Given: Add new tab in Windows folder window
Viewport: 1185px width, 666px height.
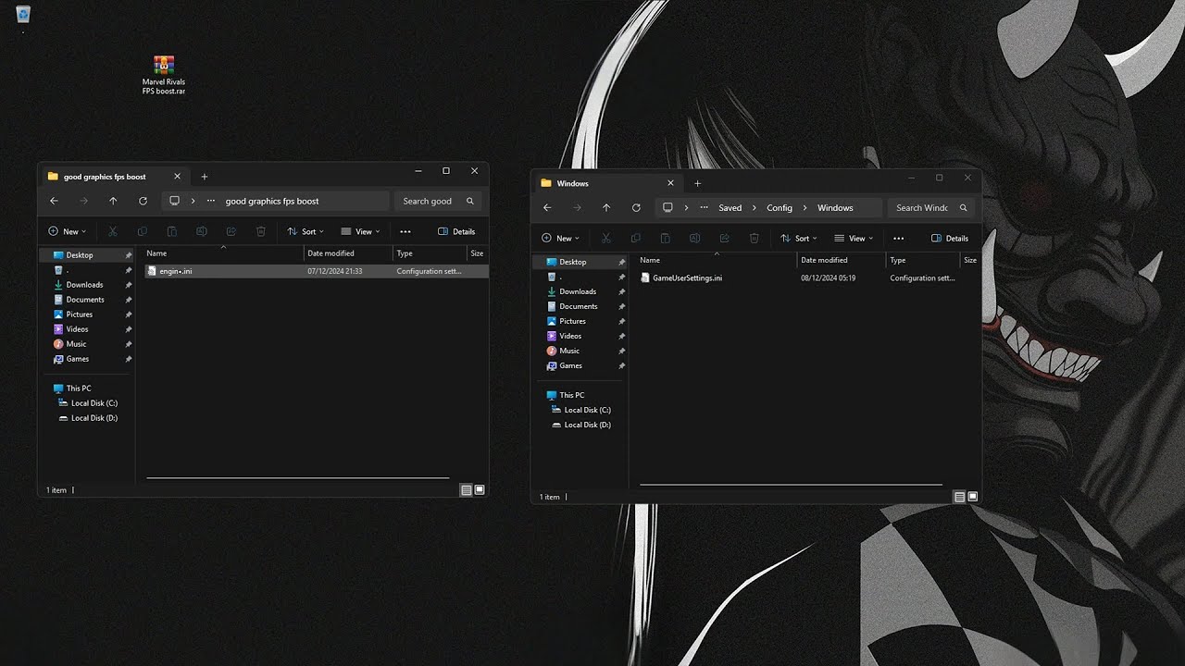Looking at the screenshot, I should pos(698,183).
